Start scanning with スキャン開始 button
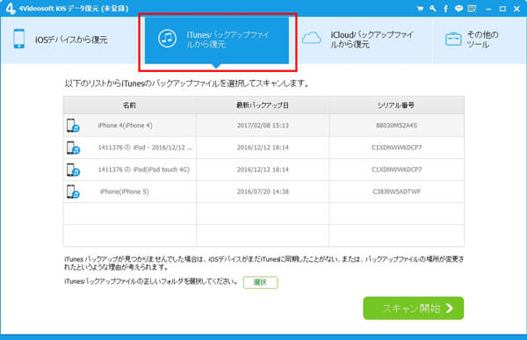The width and height of the screenshot is (527, 340). [414, 308]
